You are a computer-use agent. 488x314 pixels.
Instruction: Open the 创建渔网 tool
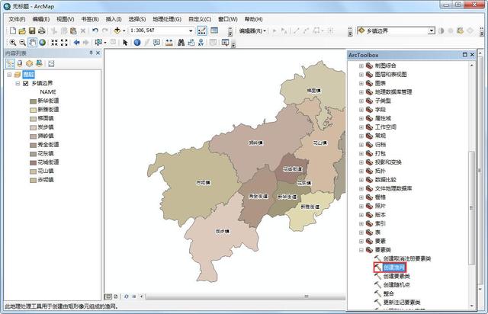pyautogui.click(x=393, y=268)
